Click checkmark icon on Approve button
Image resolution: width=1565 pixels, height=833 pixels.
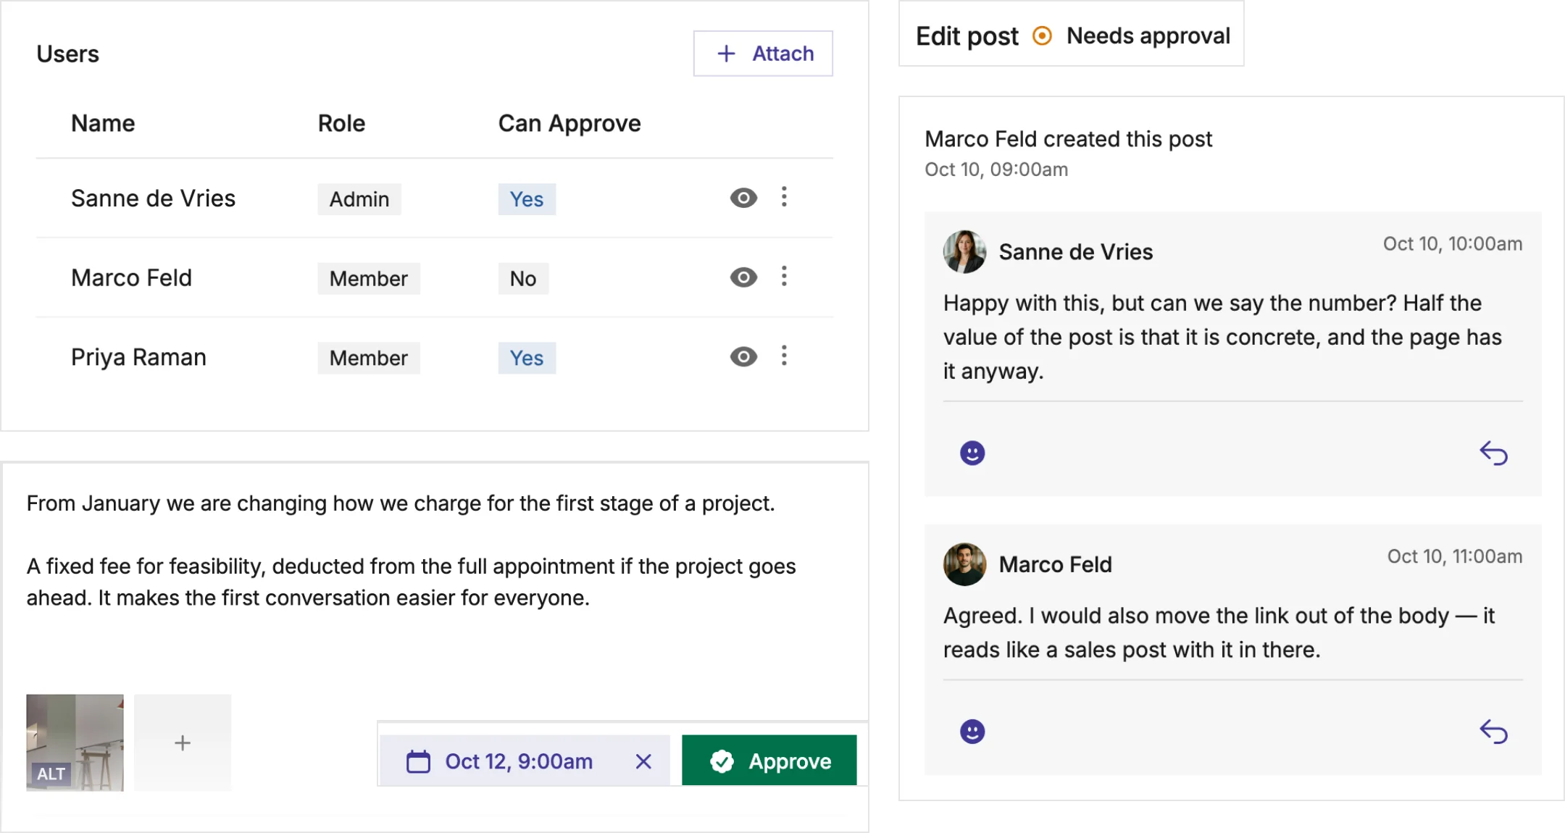click(722, 761)
